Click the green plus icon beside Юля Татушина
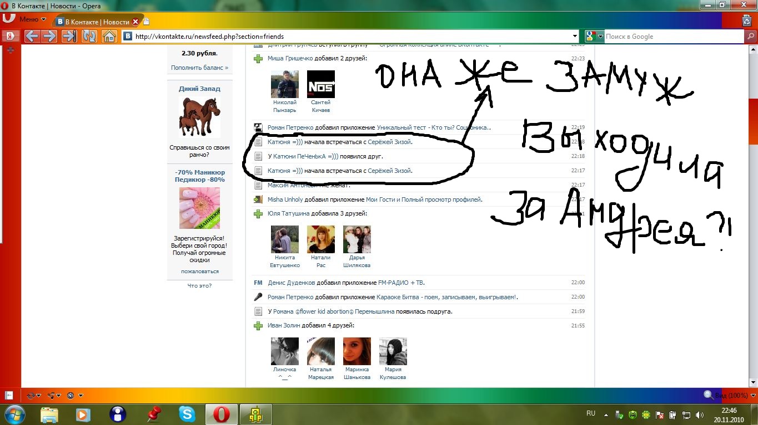Image resolution: width=758 pixels, height=425 pixels. 258,214
